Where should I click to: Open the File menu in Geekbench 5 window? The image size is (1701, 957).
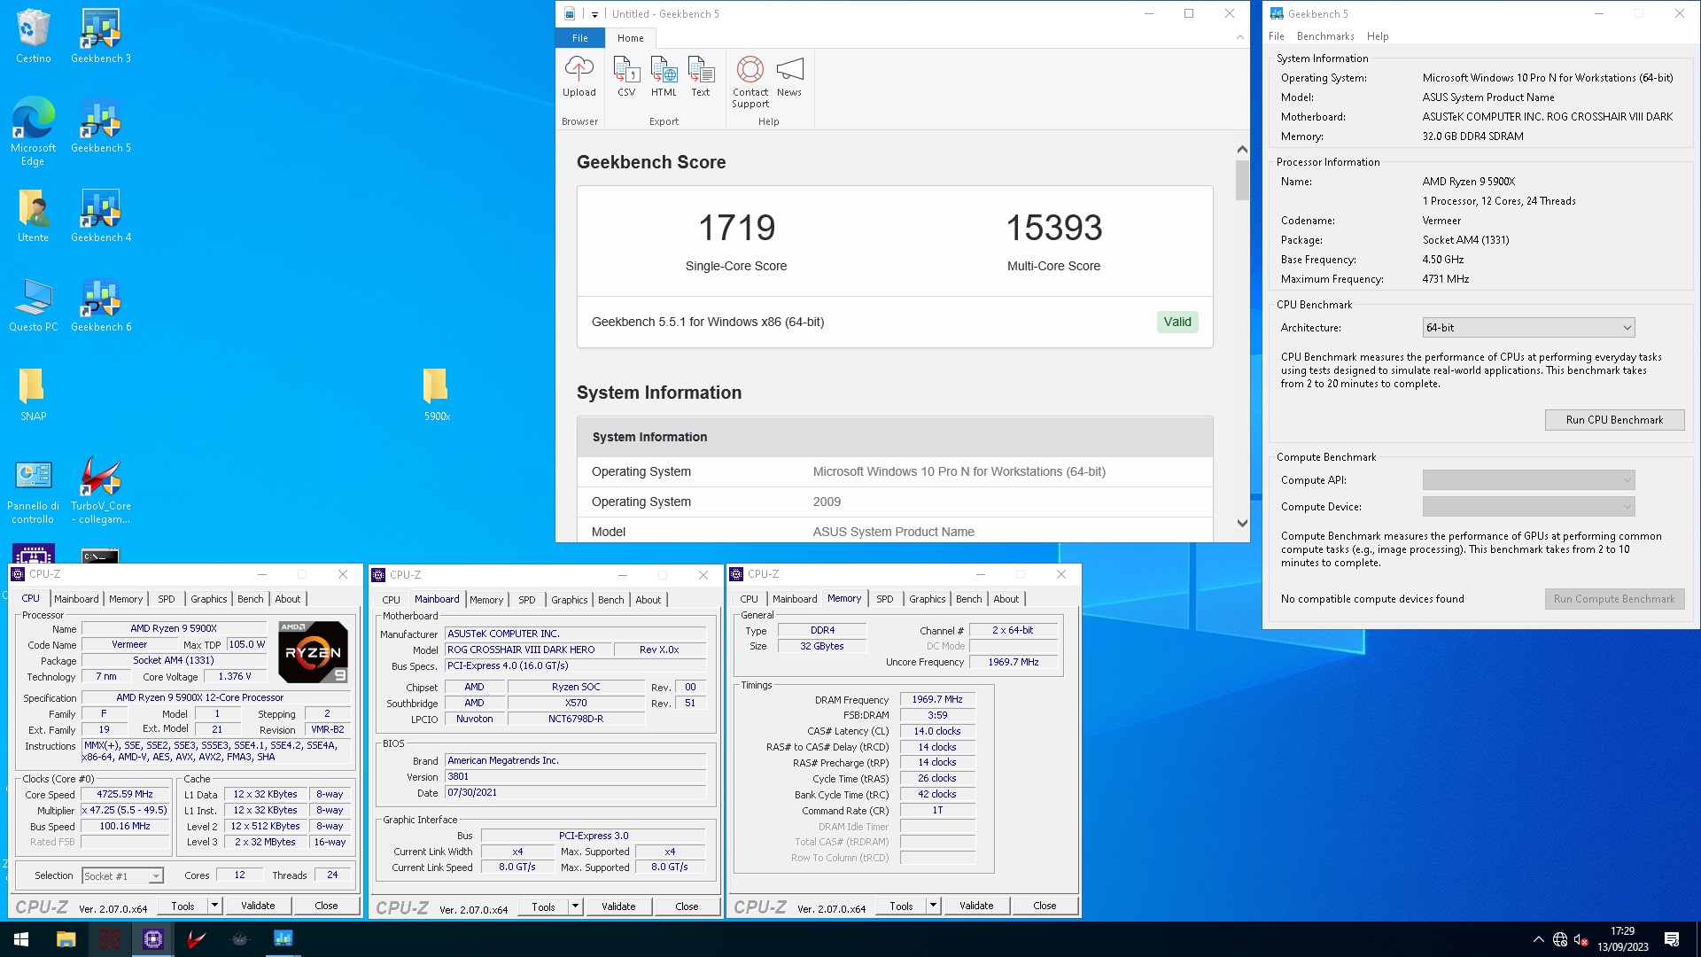point(1277,36)
